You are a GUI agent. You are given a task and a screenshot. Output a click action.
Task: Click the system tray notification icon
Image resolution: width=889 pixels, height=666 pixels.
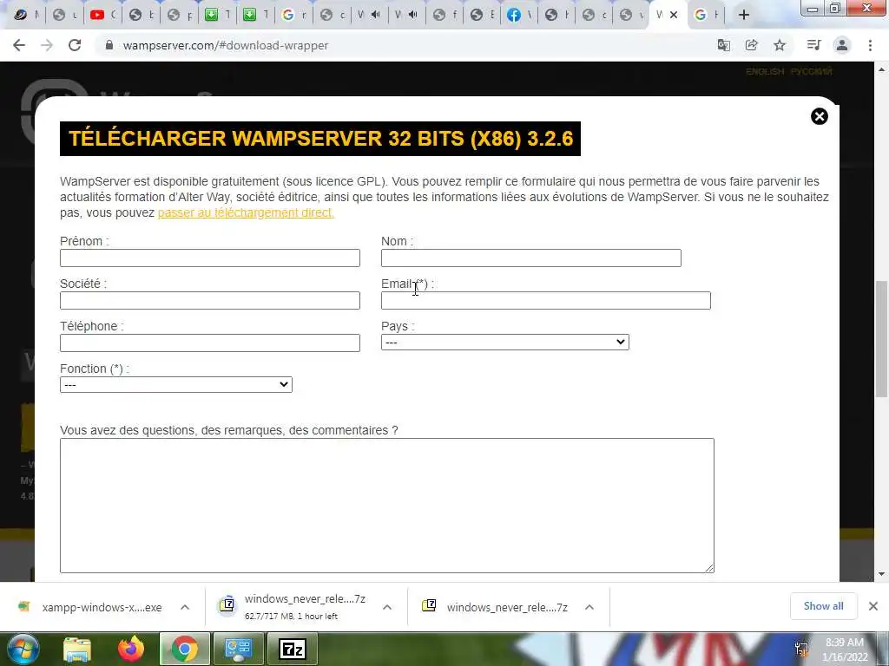[x=801, y=649]
